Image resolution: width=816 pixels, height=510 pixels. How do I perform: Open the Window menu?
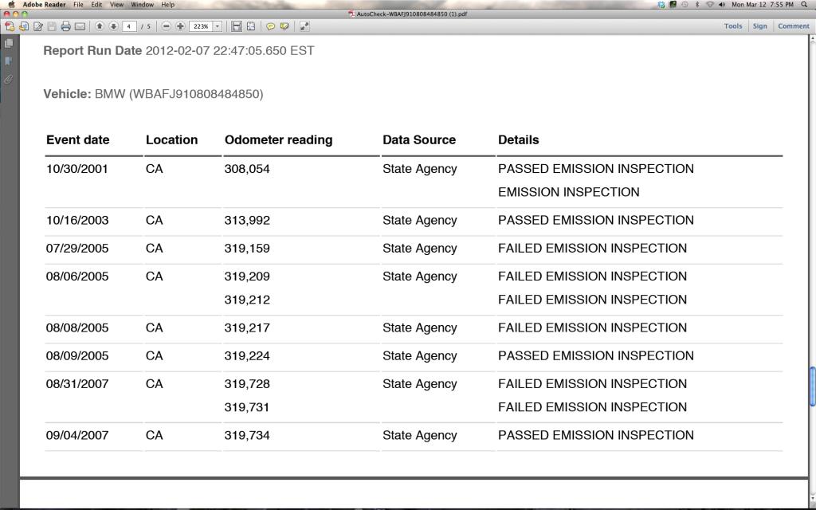pos(142,4)
